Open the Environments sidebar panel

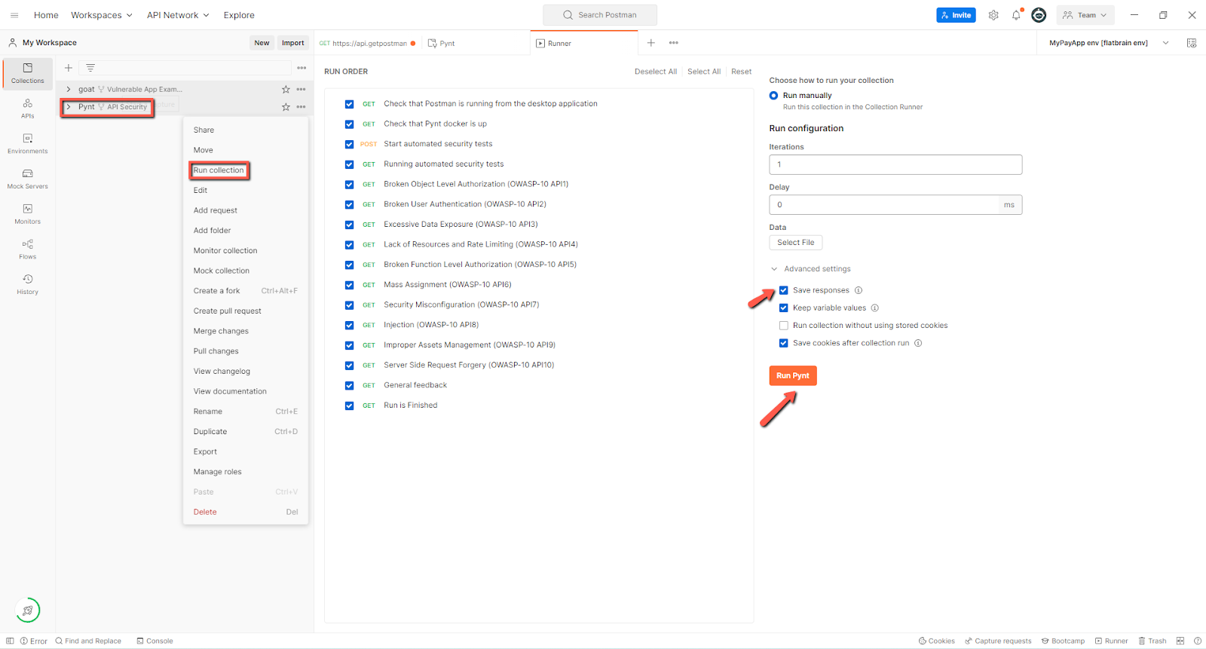coord(28,143)
